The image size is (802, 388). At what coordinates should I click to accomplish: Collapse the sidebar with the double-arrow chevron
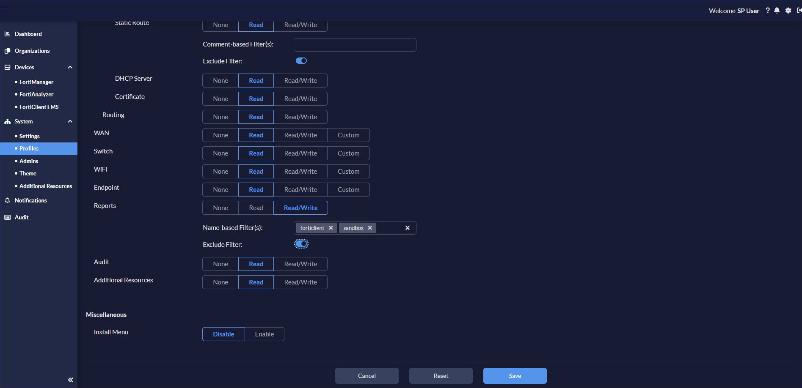pyautogui.click(x=71, y=380)
